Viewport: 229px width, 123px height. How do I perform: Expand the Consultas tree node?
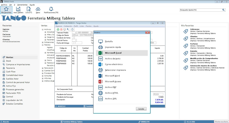pos(43,76)
